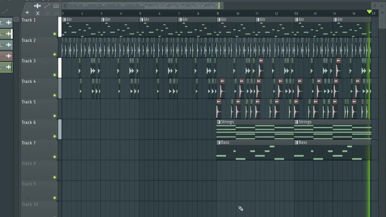Select the Gtr clip title at bar 13
Screen dimensions: 386x217
pos(301,19)
